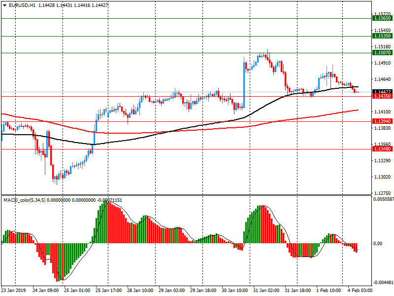The image size is (394, 296).
Task: Click the 31 Jan 18:00 time axis label
Action: coord(298,290)
